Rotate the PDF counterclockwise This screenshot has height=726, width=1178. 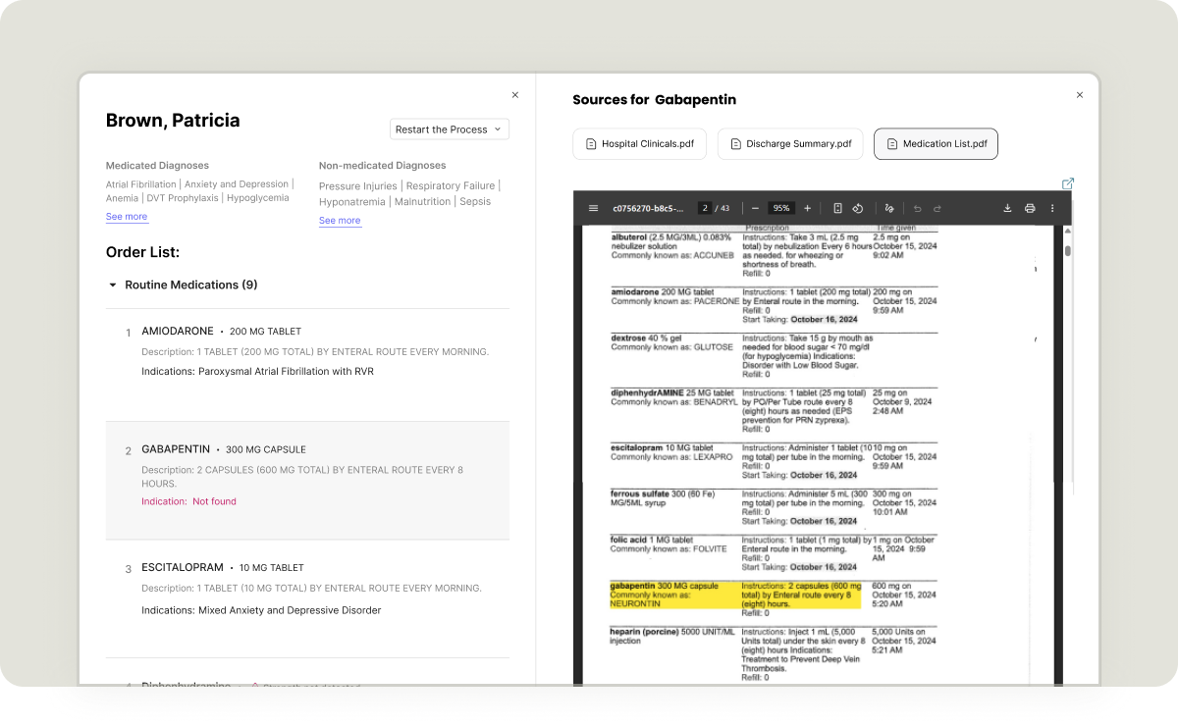point(857,208)
